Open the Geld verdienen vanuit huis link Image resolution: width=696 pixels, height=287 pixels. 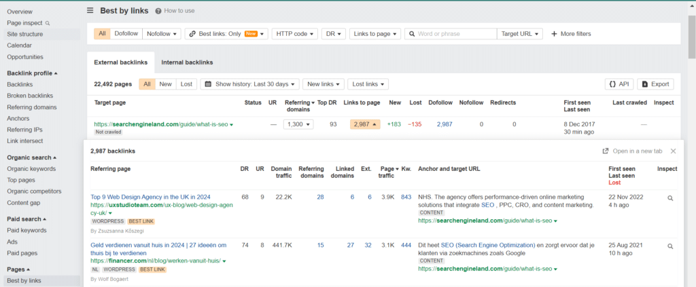(158, 249)
